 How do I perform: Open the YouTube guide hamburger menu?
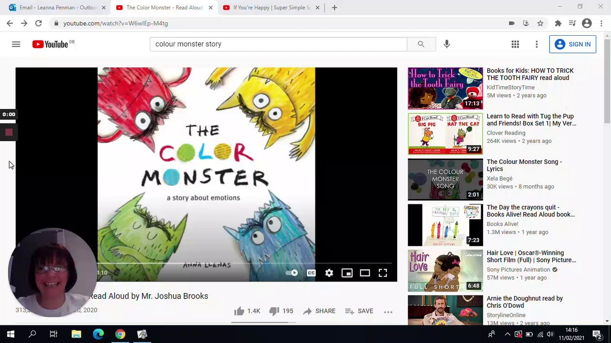coord(16,44)
